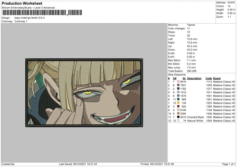237x167 pixels.
Task: Select the light gray swatch for thread 1312
Action: click(x=178, y=92)
